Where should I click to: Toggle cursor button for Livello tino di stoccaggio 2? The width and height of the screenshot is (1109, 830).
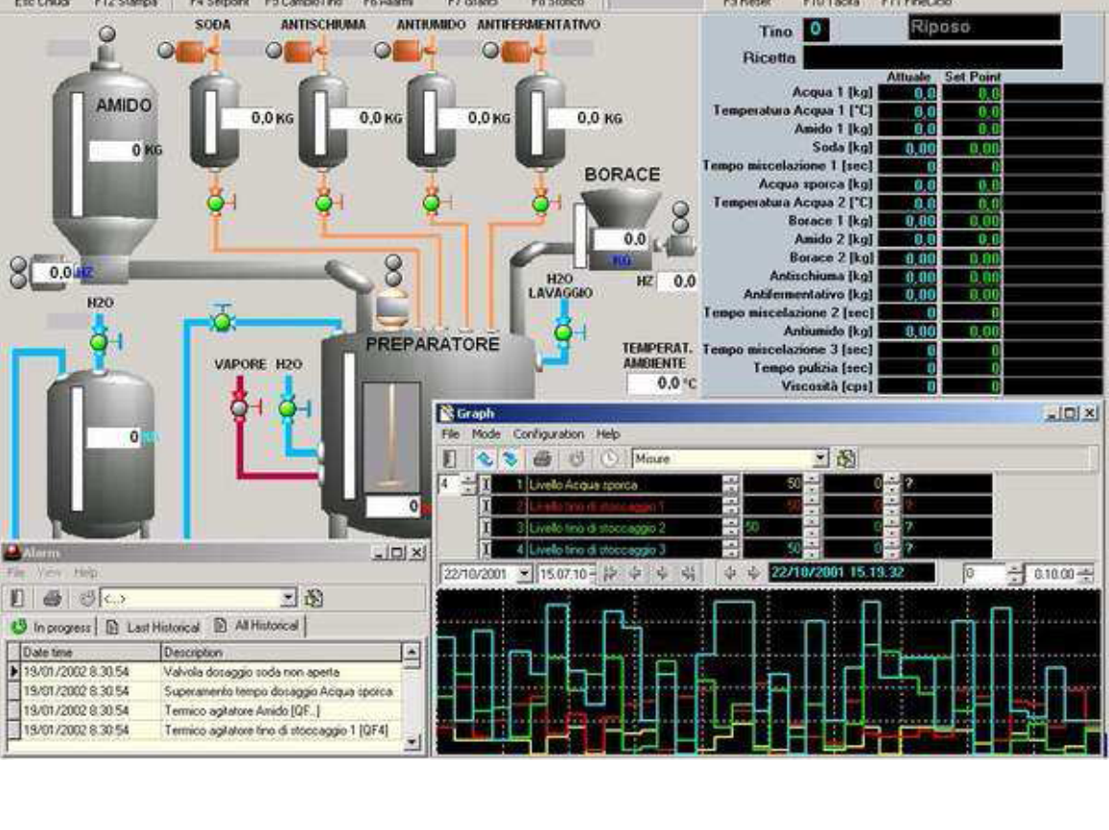(485, 527)
